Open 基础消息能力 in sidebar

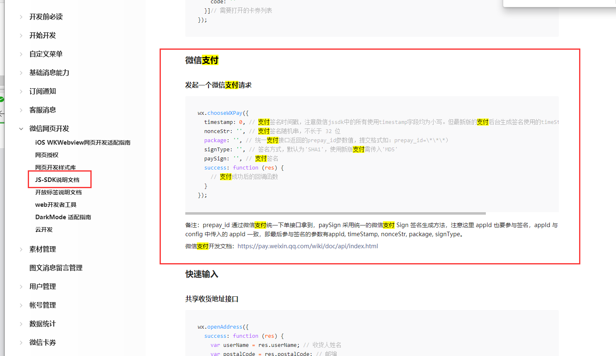click(49, 73)
